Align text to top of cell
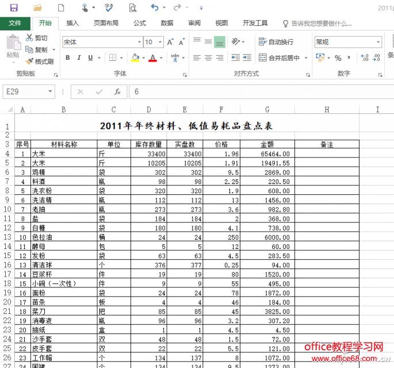Image resolution: width=394 pixels, height=368 pixels. [197, 40]
